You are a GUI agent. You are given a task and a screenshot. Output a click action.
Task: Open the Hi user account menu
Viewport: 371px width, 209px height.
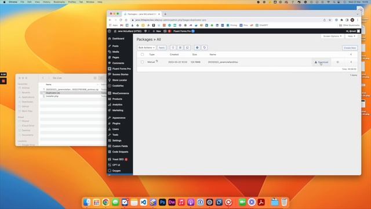[x=353, y=31]
